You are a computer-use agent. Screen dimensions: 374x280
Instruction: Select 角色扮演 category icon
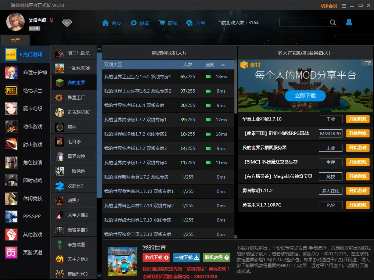(11, 162)
